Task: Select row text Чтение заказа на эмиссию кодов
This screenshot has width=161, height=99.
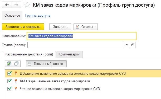Action: (60, 89)
